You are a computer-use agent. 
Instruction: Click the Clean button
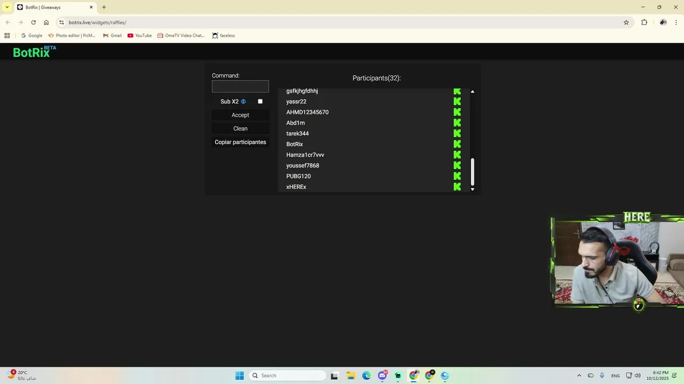[x=240, y=129]
